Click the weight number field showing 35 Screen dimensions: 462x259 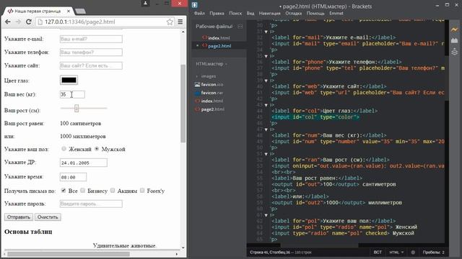(x=72, y=94)
